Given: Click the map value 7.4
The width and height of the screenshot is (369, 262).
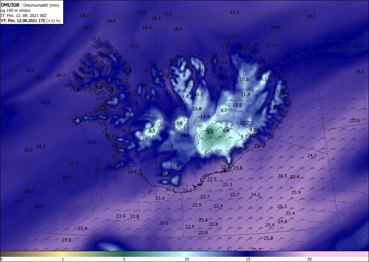Looking at the screenshot, I should [179, 123].
